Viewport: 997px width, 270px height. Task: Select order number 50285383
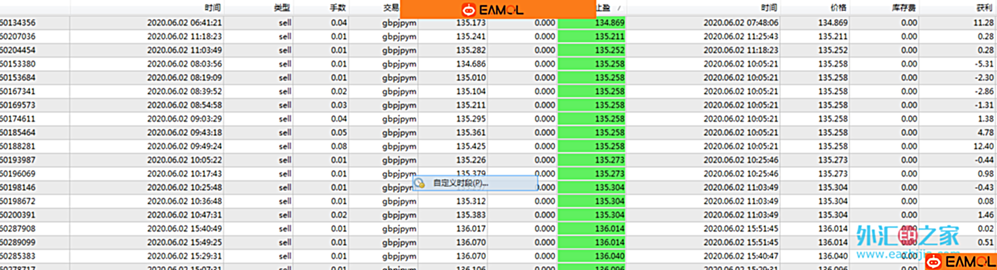(18, 256)
